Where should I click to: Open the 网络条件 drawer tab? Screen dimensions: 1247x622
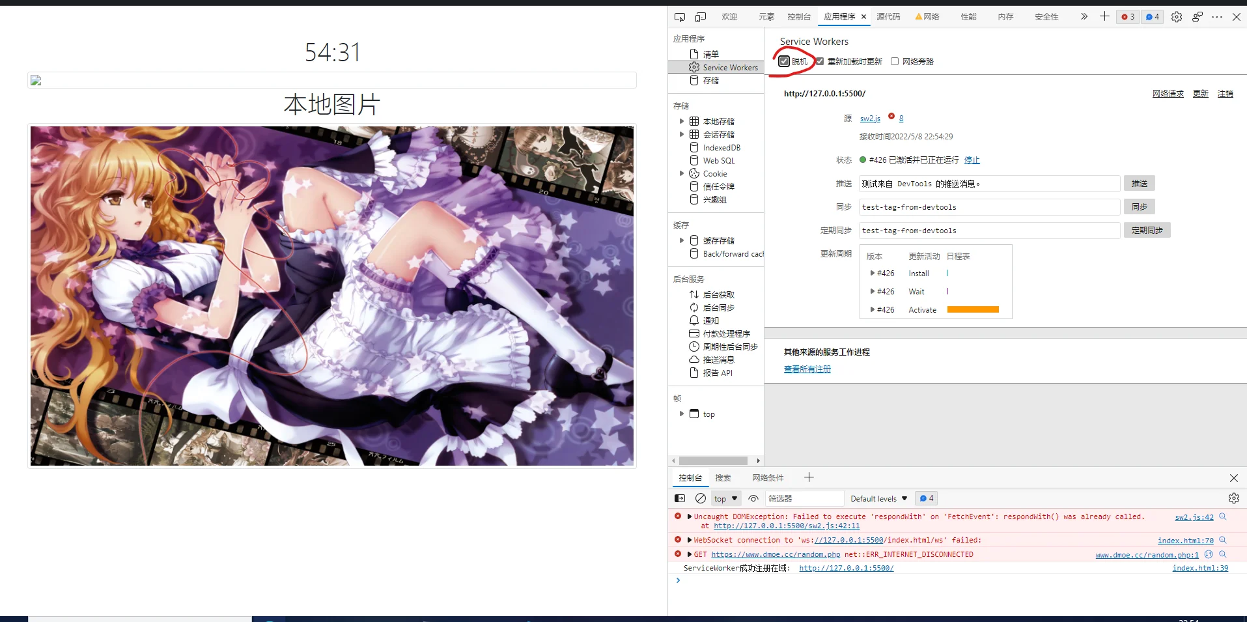[768, 478]
